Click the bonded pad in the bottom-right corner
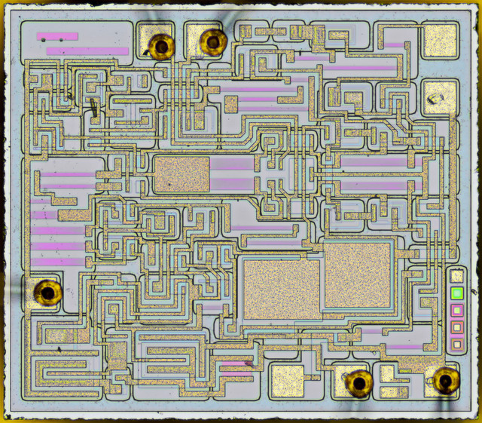Viewport: 482px width, 423px height. (441, 381)
